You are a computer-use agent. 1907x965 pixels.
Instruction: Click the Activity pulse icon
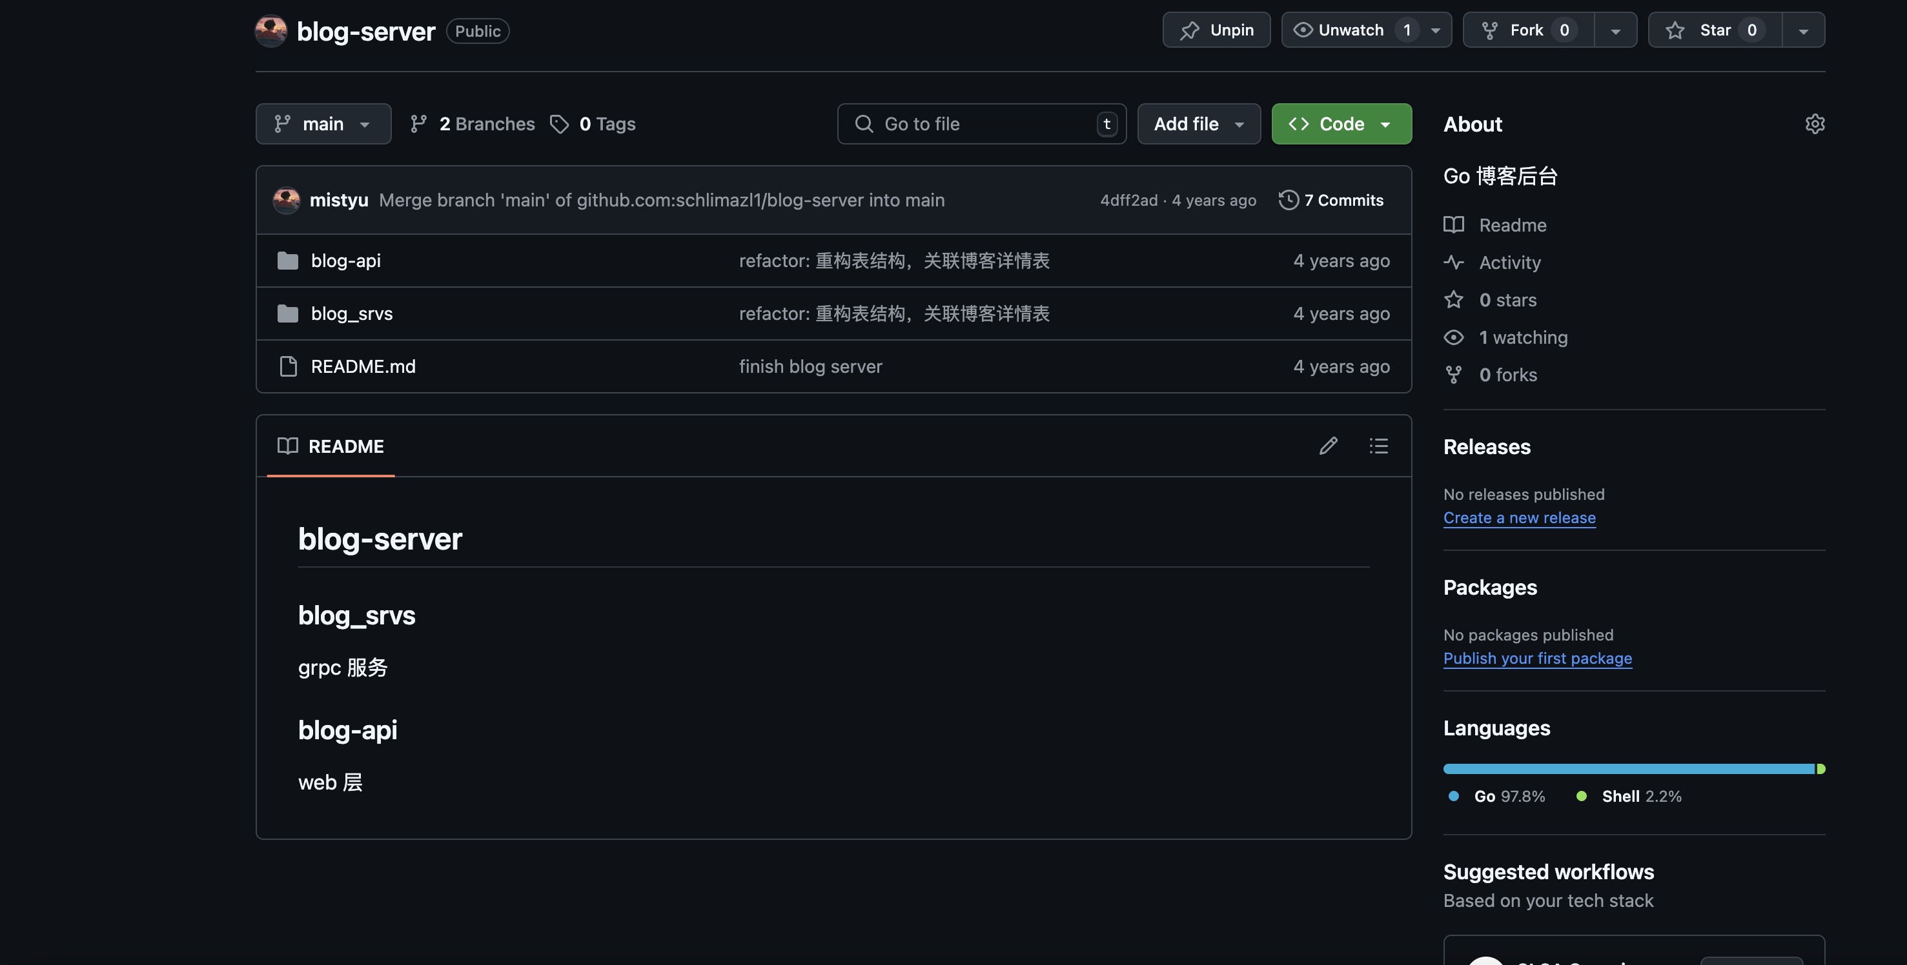(x=1453, y=263)
